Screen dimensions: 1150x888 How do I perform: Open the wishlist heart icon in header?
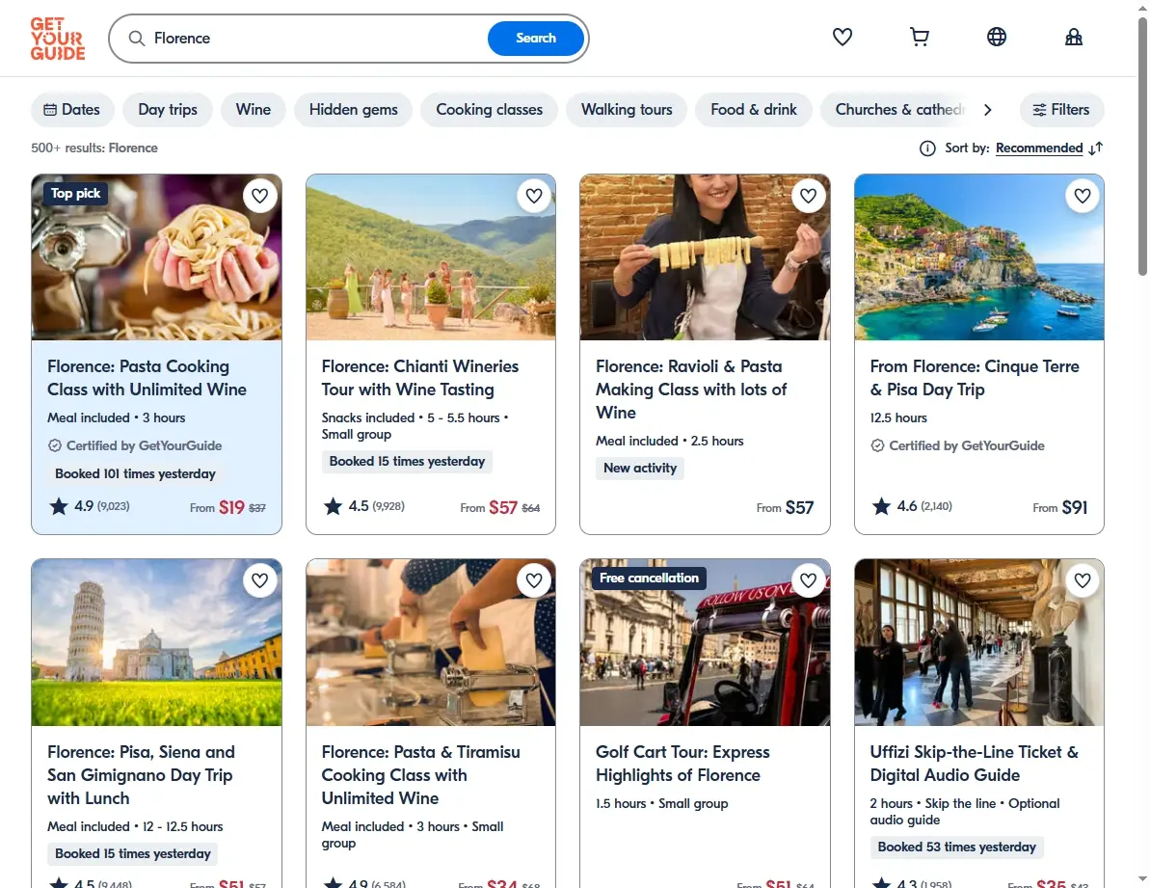842,37
